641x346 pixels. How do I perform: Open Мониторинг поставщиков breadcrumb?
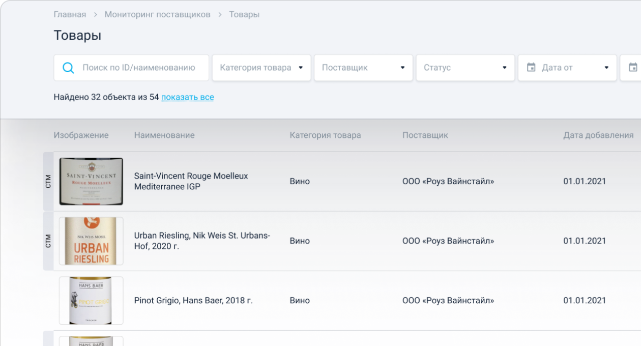pos(157,14)
